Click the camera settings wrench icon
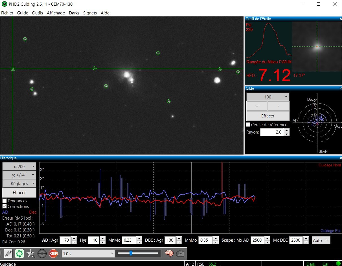Viewport: 342px width, 266px height. pos(181,254)
